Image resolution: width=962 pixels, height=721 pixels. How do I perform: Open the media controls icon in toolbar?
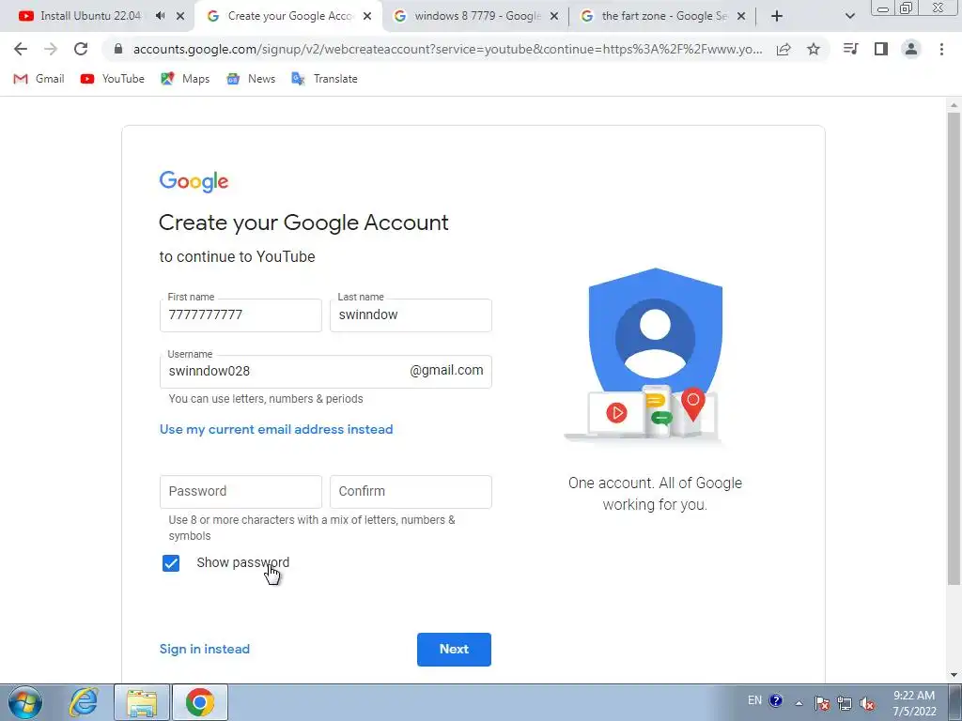[x=850, y=49]
